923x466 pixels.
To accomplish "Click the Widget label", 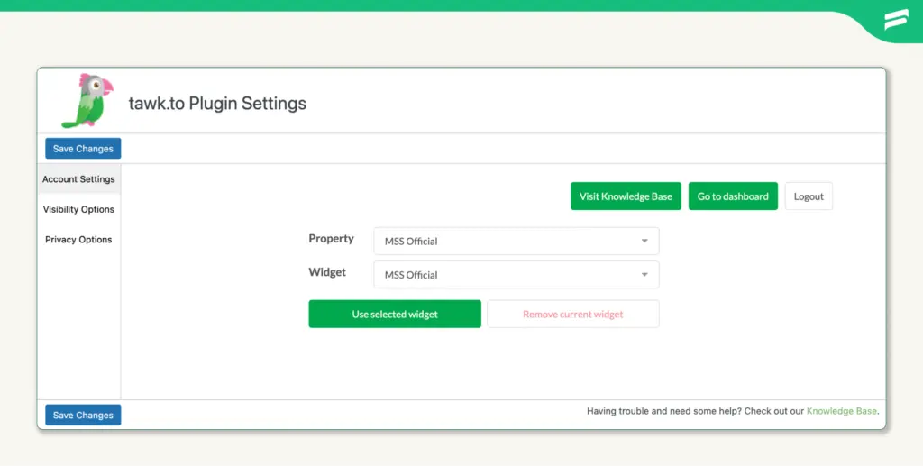I will click(327, 272).
